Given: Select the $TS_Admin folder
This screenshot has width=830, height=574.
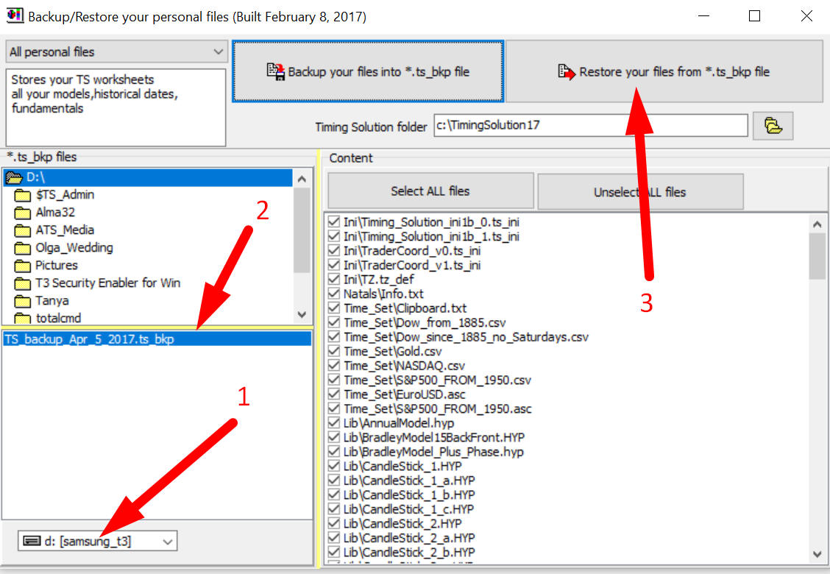Looking at the screenshot, I should (65, 195).
